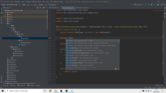Open completion popup three-dot options
Screen dimensions: 166x93
click(x=118, y=69)
